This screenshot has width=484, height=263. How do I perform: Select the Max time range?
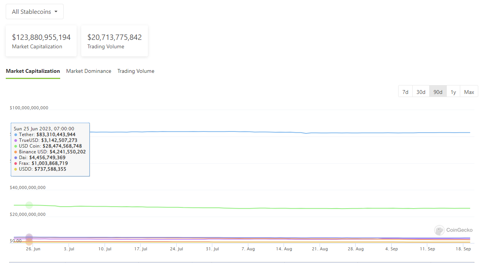(x=469, y=92)
